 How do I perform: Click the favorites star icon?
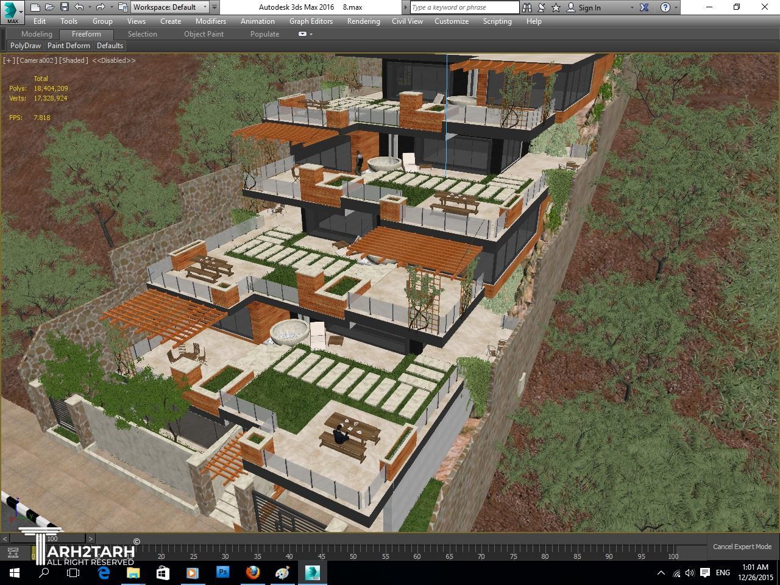click(556, 7)
